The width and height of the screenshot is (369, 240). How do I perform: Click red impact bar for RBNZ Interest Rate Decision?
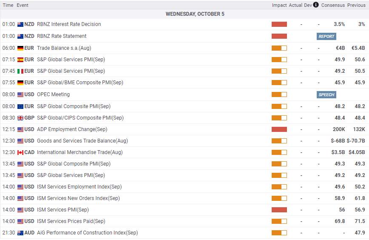click(x=279, y=24)
